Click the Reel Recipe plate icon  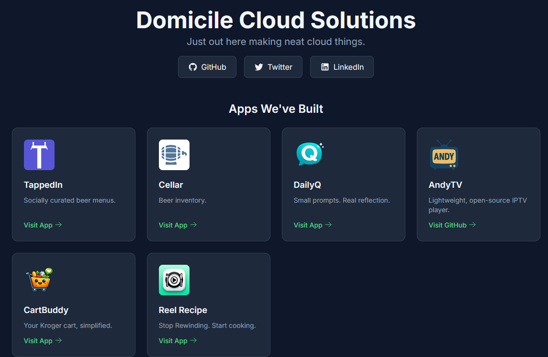pos(174,280)
